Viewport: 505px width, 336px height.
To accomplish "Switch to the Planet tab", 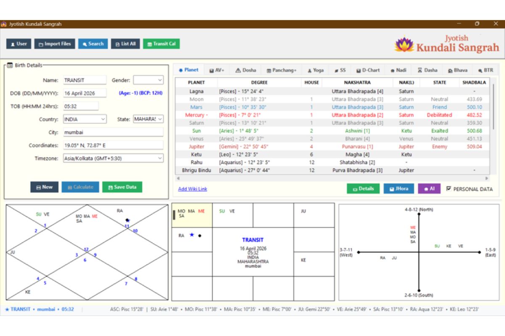I will pyautogui.click(x=189, y=70).
